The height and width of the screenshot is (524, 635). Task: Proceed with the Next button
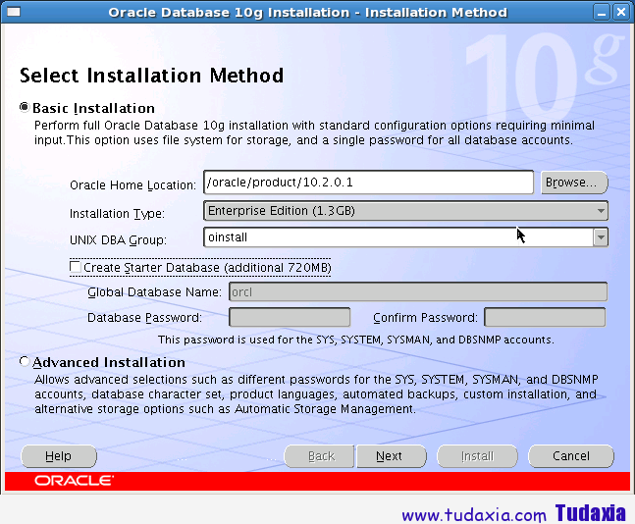392,456
